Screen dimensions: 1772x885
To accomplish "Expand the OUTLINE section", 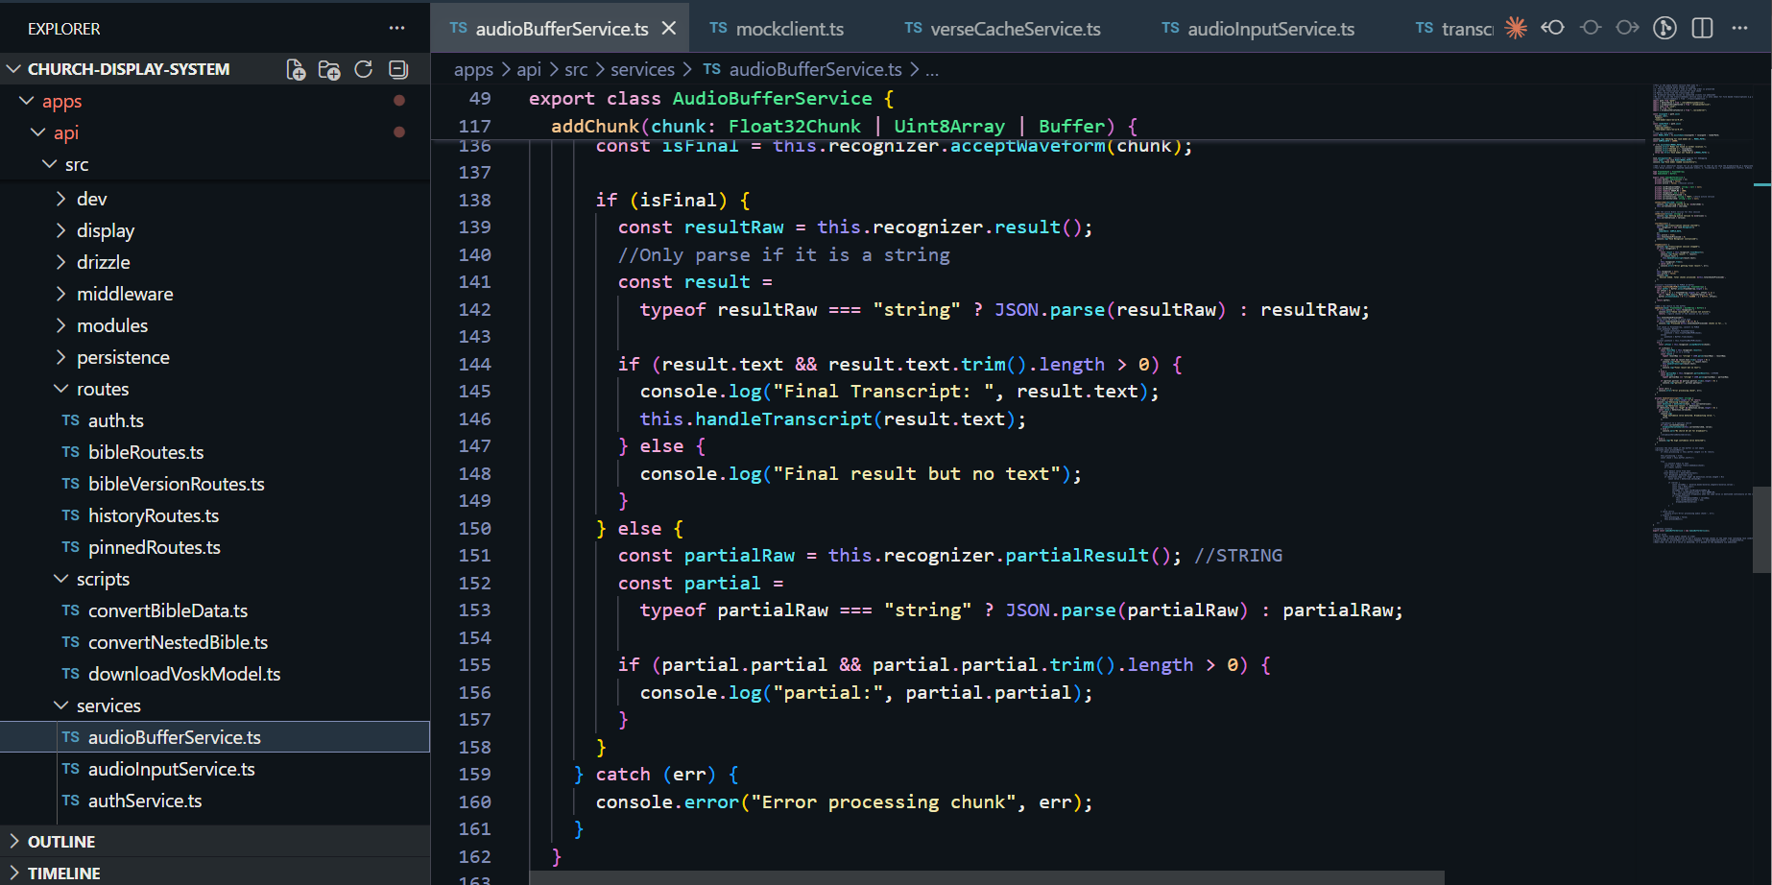I will pyautogui.click(x=61, y=842).
